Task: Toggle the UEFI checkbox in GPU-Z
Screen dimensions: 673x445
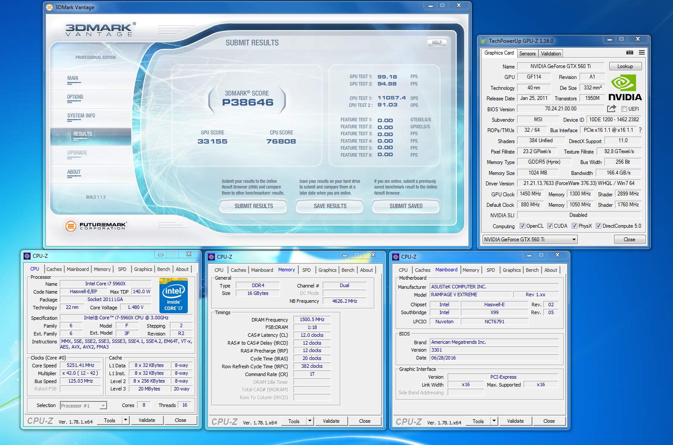Action: tap(624, 109)
